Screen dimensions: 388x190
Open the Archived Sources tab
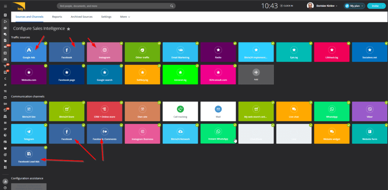click(82, 17)
